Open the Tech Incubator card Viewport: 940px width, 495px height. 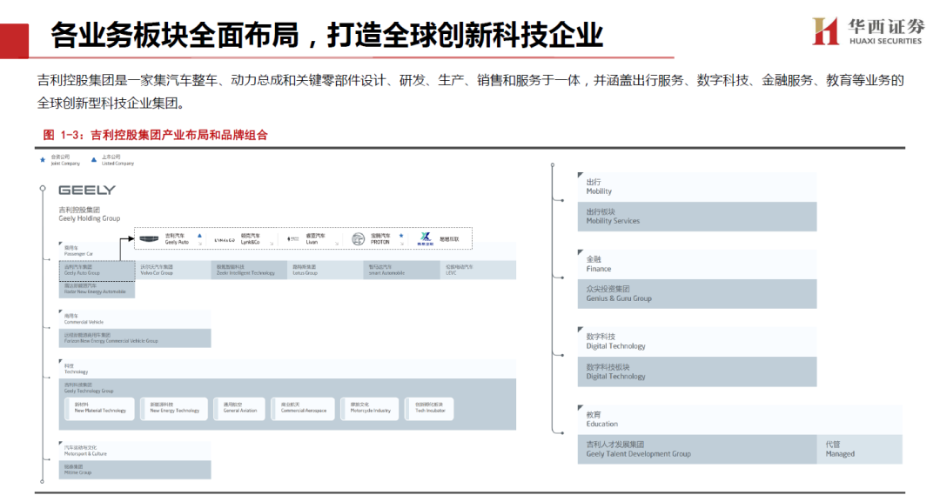coord(429,408)
